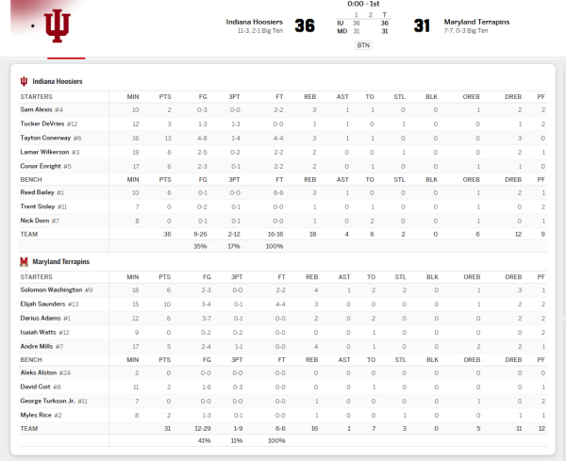Click Lamar Wilkerson's name

(x=42, y=151)
